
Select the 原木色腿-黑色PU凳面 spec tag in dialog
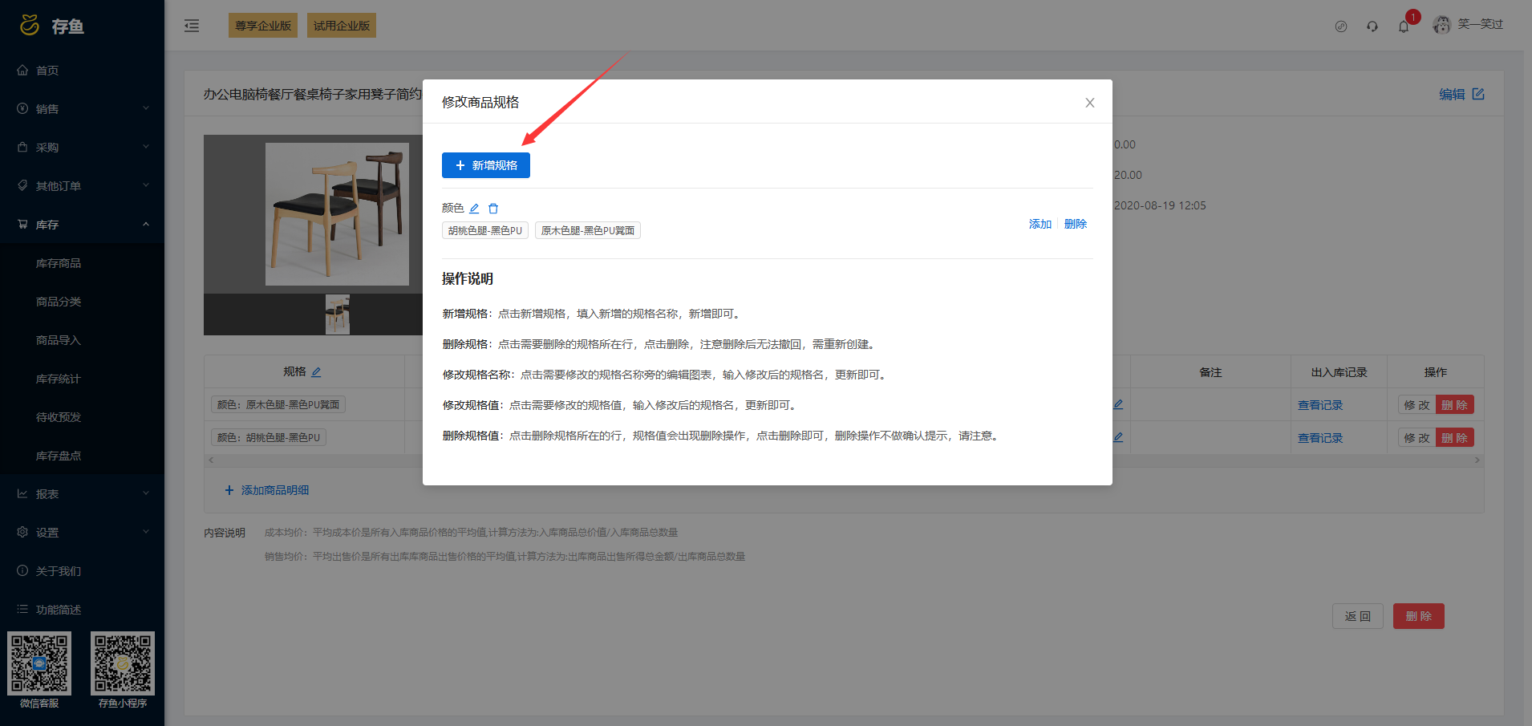click(x=588, y=231)
